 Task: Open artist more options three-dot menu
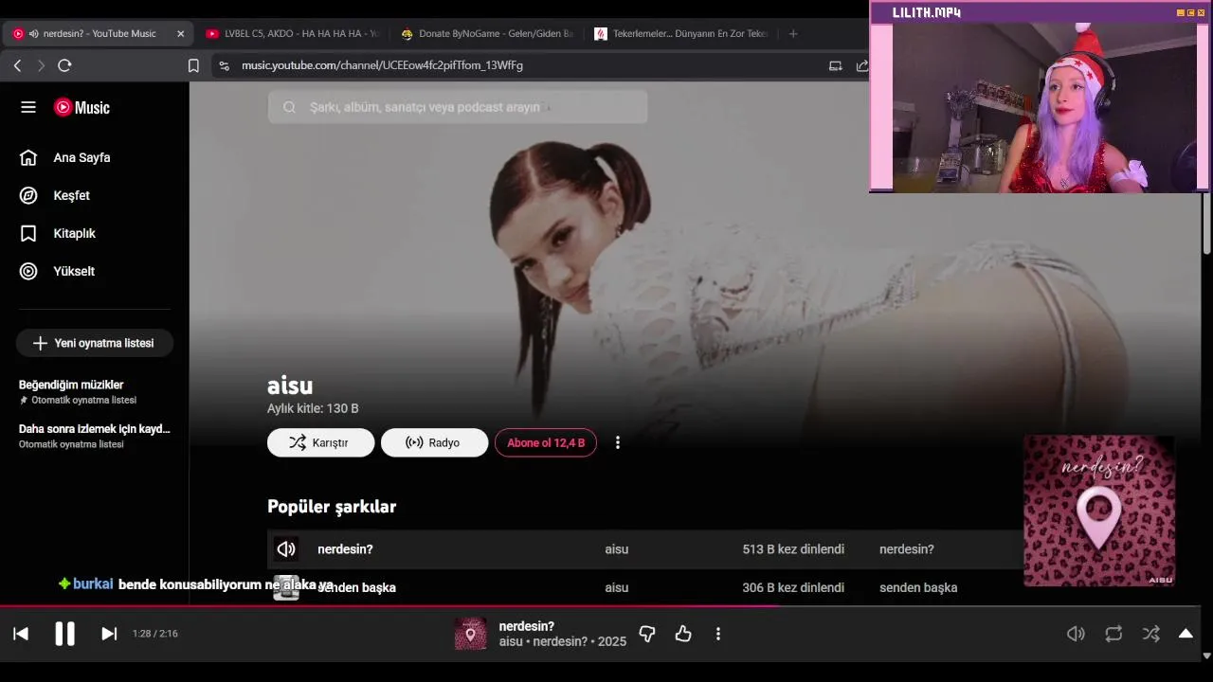[x=618, y=442]
